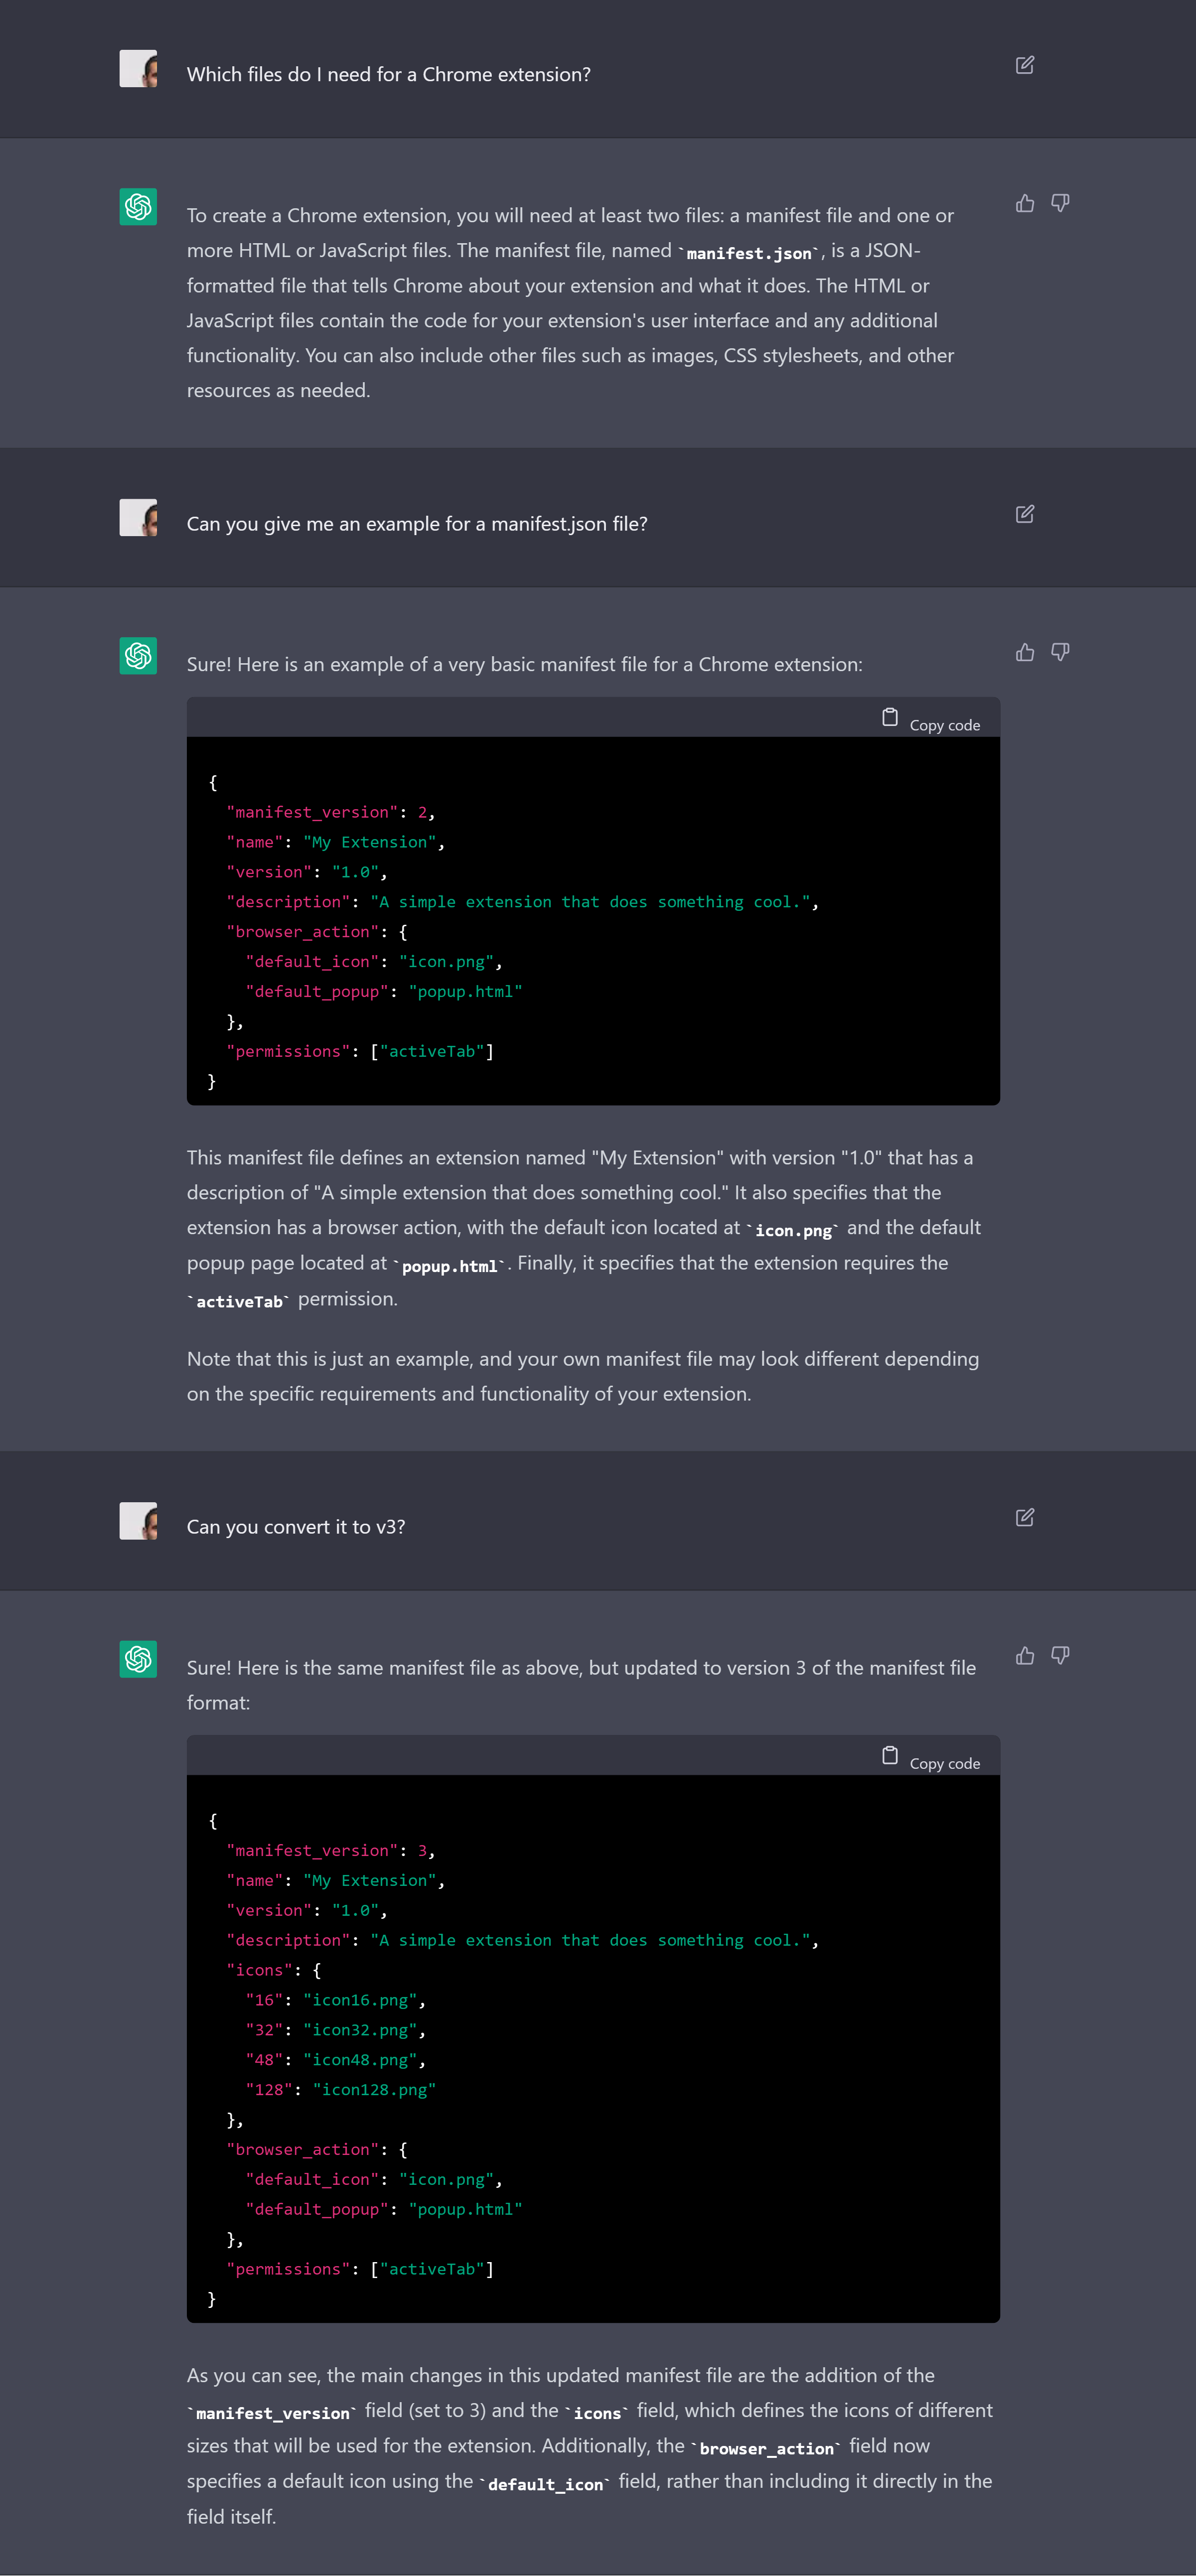Click the ChatGPT logo beside the first answer
Screen dimensions: 1196x2576
tap(138, 207)
